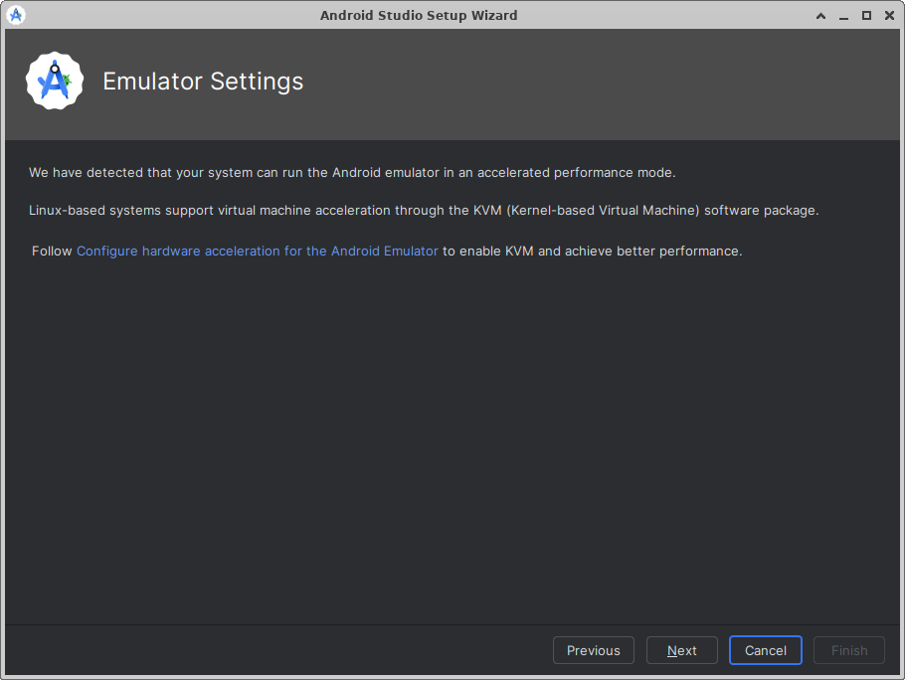905x680 pixels.
Task: Click the Linux-based systems KVM sentence
Action: 423,211
